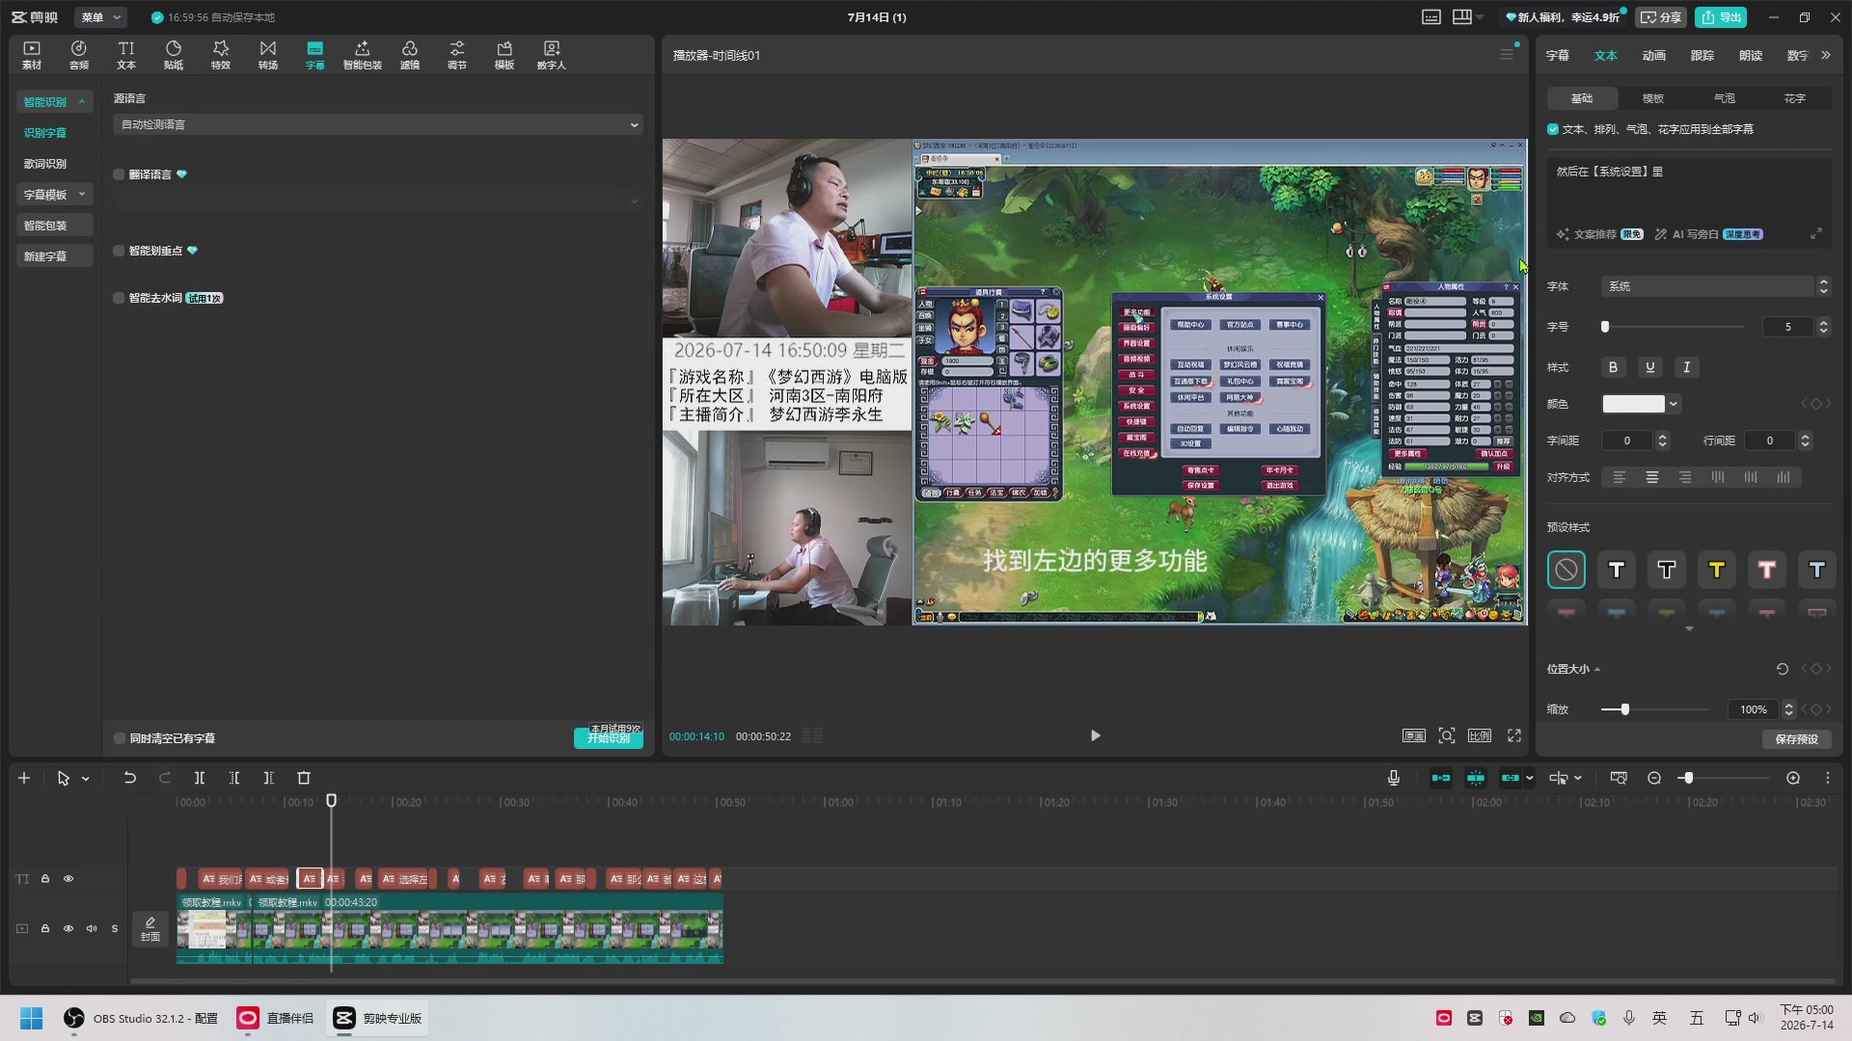Screen dimensions: 1852x1041
Task: Switch to the 气泡 bubble sub-tab
Action: click(x=1725, y=98)
